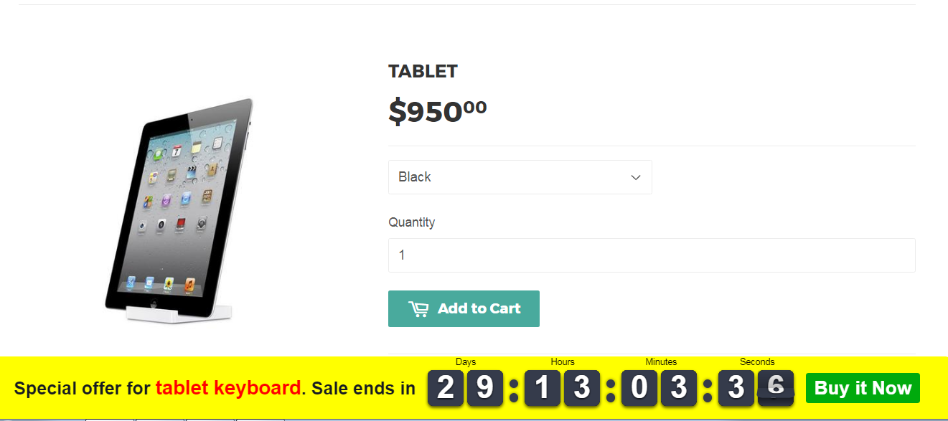Click the colon separator between days and hours

pos(514,389)
